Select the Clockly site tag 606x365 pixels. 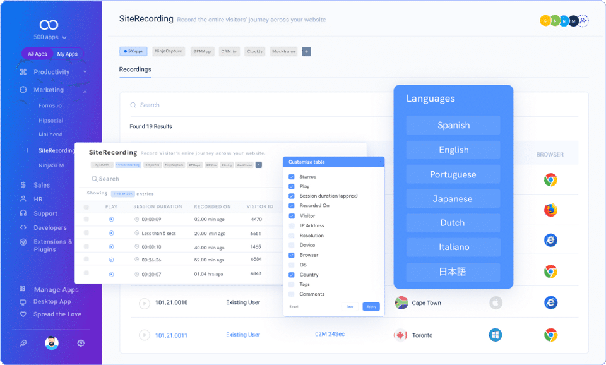tap(254, 51)
